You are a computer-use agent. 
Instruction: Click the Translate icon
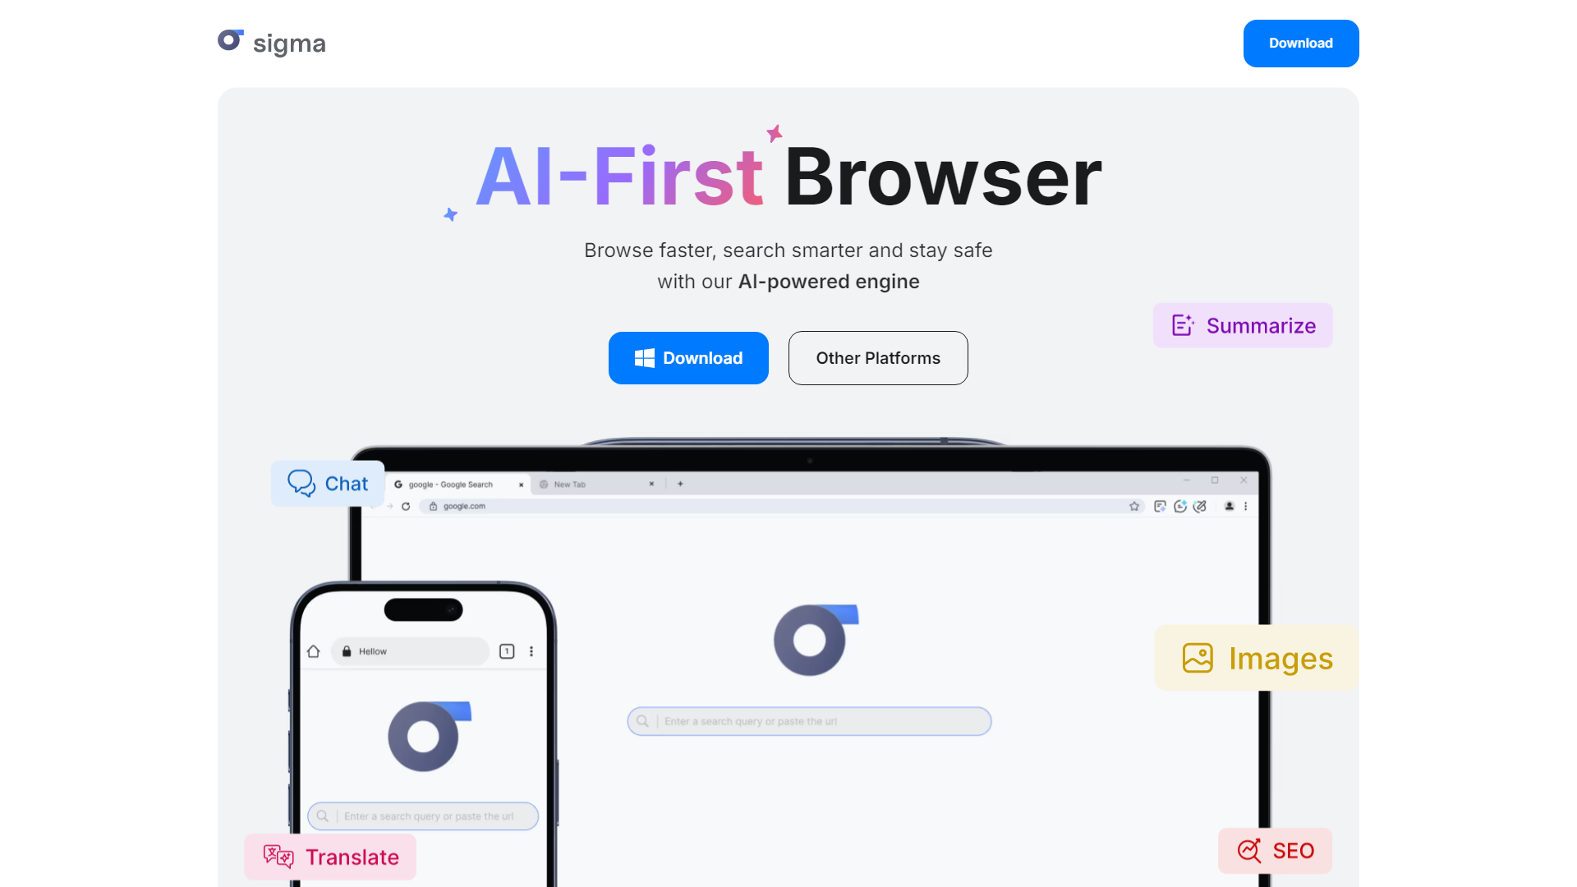pos(278,857)
